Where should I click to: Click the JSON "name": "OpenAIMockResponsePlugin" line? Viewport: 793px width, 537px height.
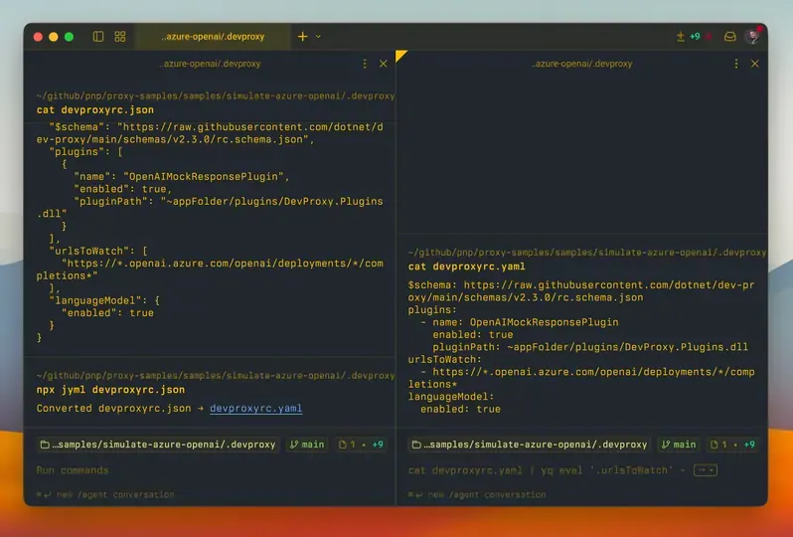[182, 177]
